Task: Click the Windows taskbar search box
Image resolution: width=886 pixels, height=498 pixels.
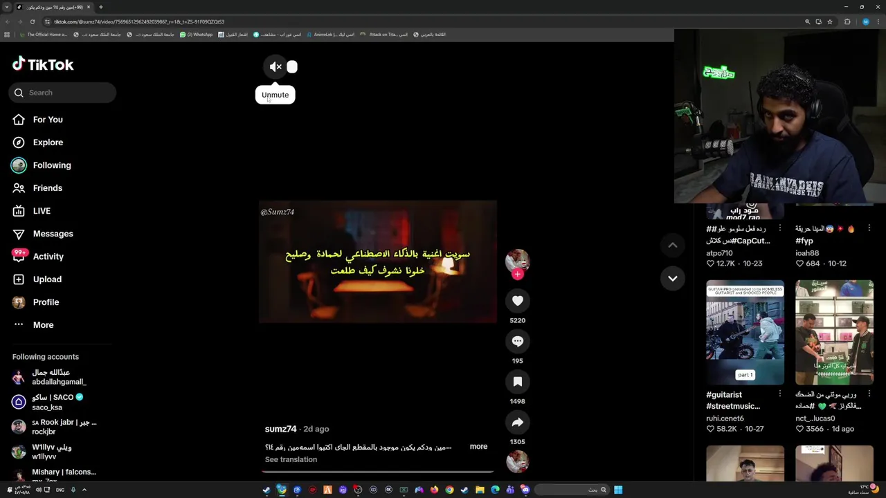Action: click(571, 490)
